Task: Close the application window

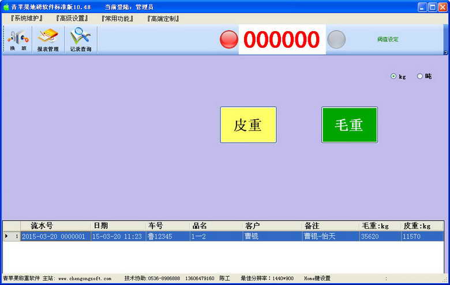Action: tap(443, 7)
